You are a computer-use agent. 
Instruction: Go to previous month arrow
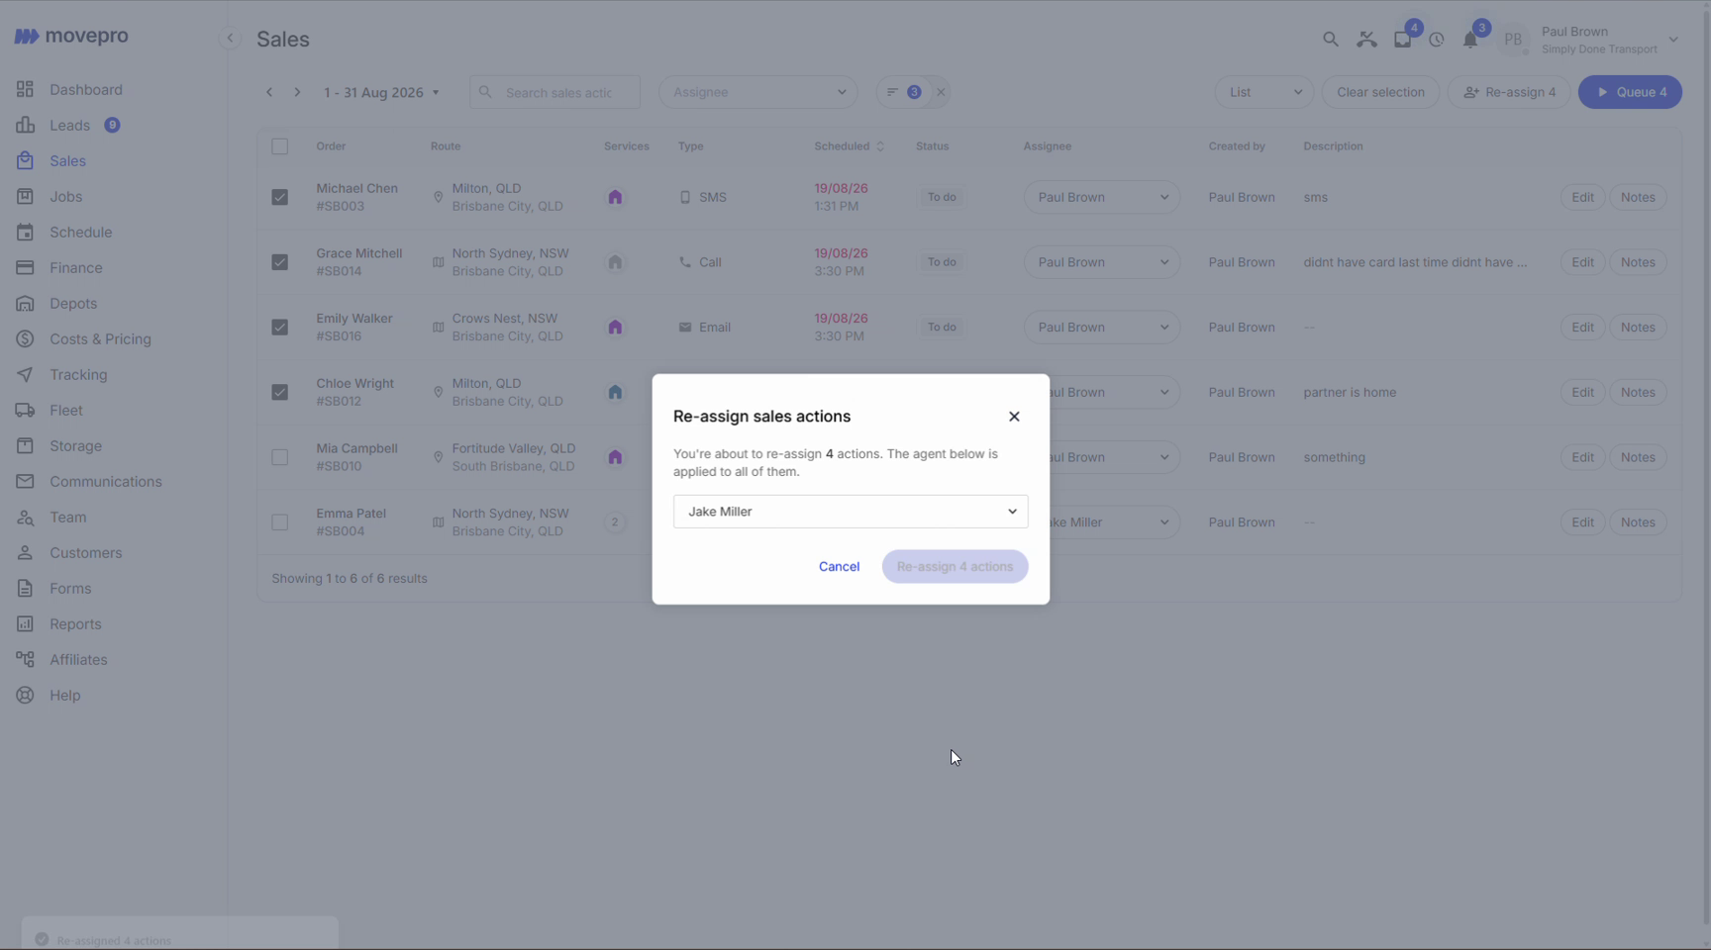pos(269,92)
